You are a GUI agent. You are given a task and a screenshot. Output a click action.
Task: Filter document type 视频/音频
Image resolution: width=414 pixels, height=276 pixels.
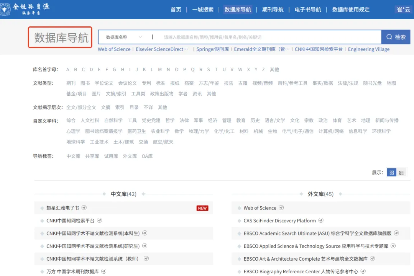tap(263, 83)
